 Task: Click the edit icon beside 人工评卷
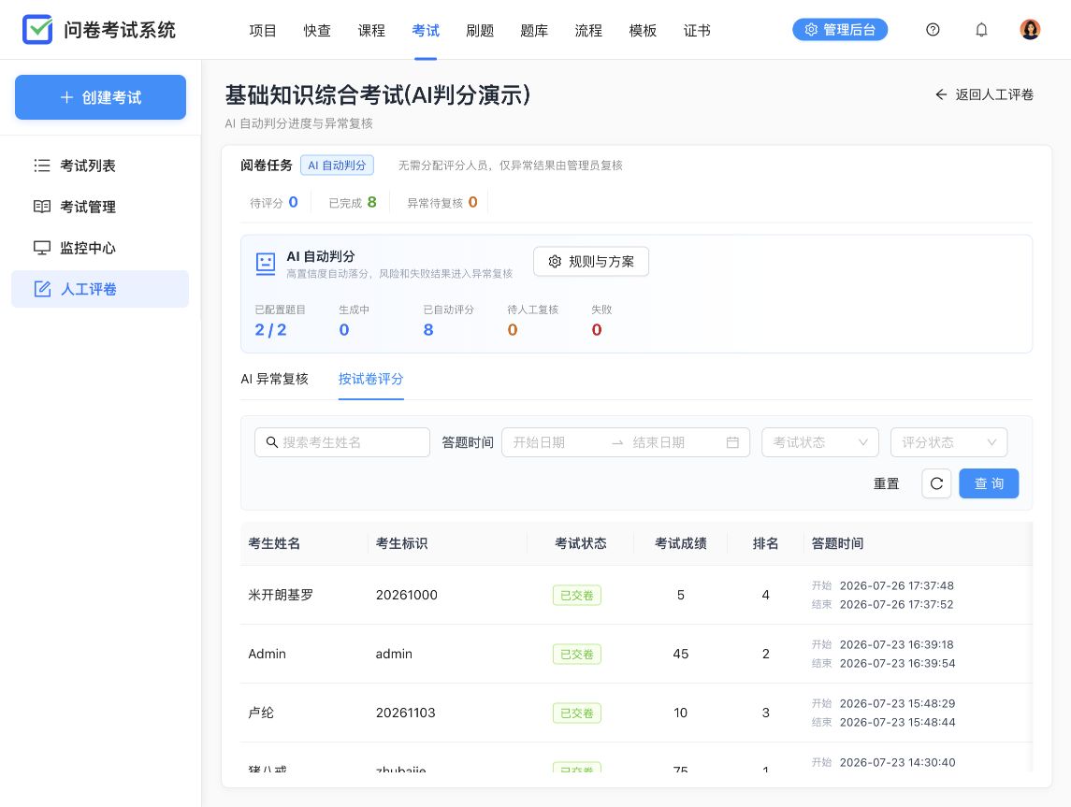(42, 289)
